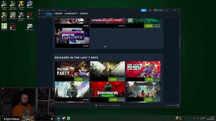
Task: Show hidden system tray icons
Action: pos(194,118)
